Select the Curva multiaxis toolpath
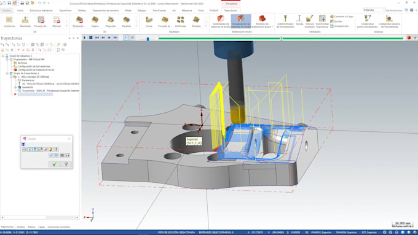The width and height of the screenshot is (418, 235). click(x=149, y=21)
